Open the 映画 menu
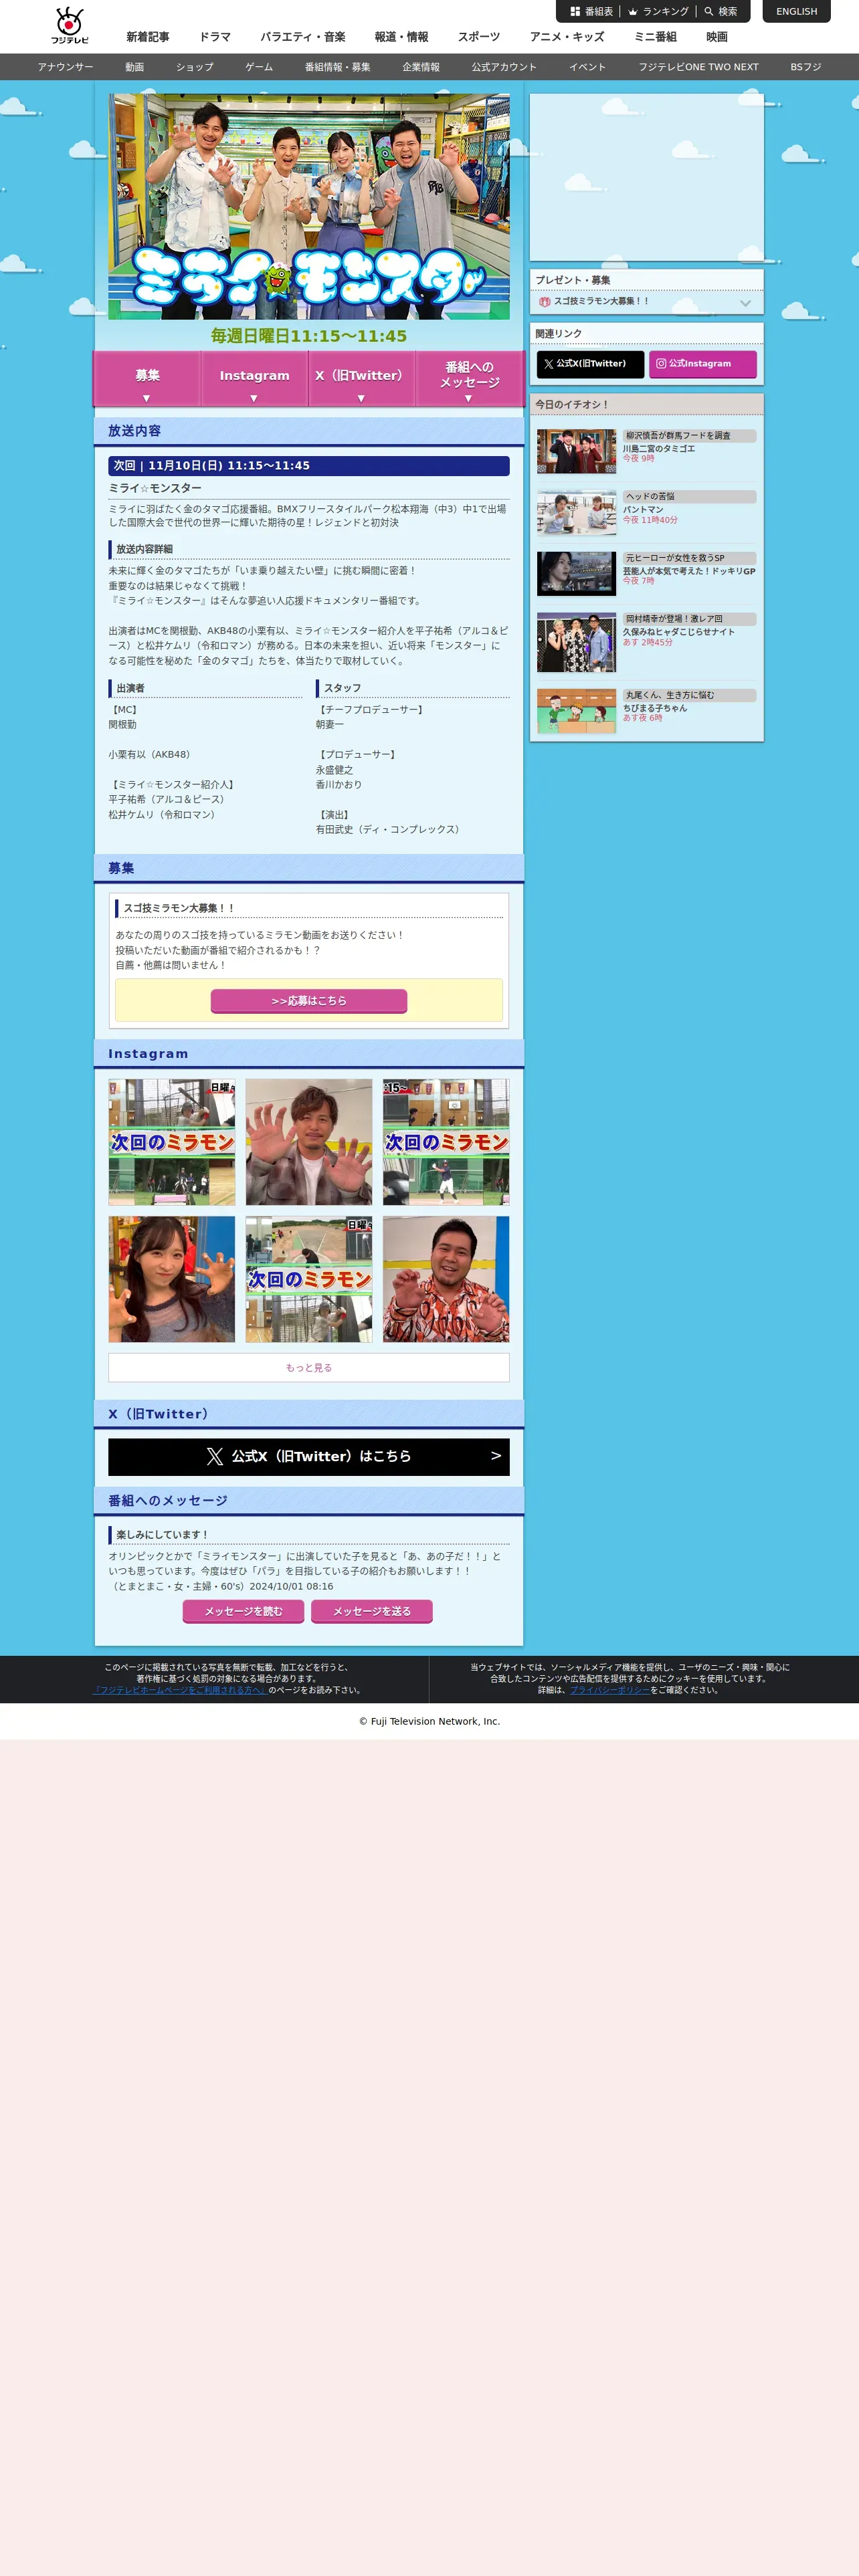The height and width of the screenshot is (2576, 859). [x=717, y=37]
